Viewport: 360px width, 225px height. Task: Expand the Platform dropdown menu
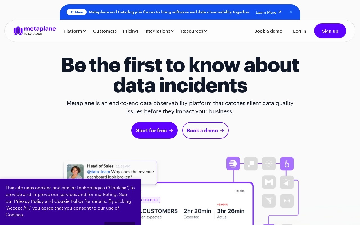[x=75, y=31]
